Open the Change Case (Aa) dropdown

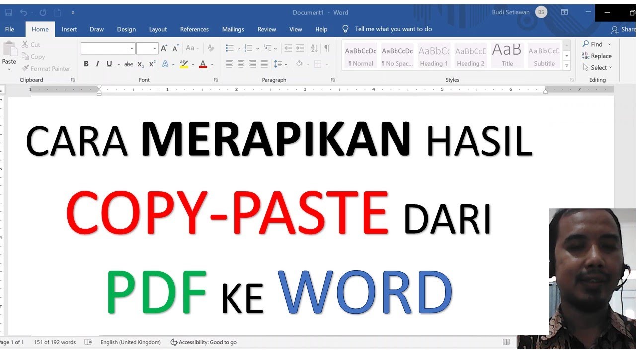pyautogui.click(x=192, y=48)
